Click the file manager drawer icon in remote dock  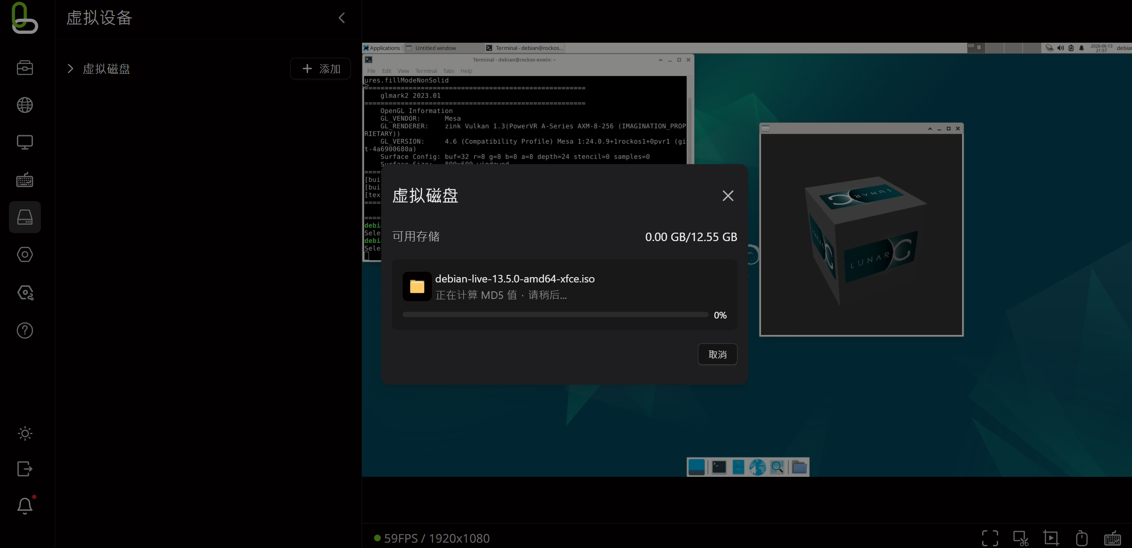(738, 467)
